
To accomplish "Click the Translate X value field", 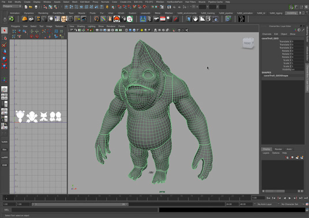I will pyautogui.click(x=297, y=42).
